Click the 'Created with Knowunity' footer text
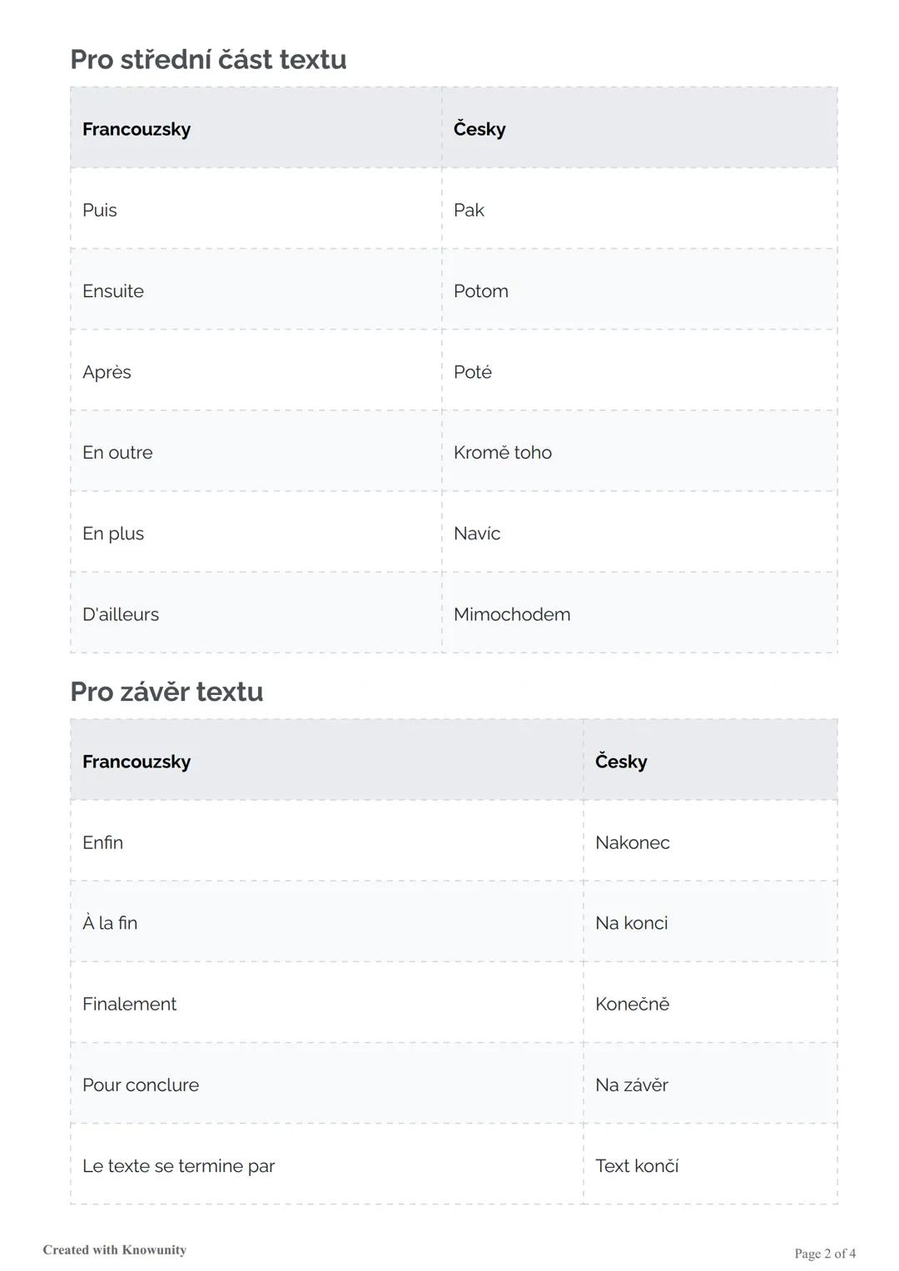The image size is (899, 1271). pyautogui.click(x=115, y=1249)
